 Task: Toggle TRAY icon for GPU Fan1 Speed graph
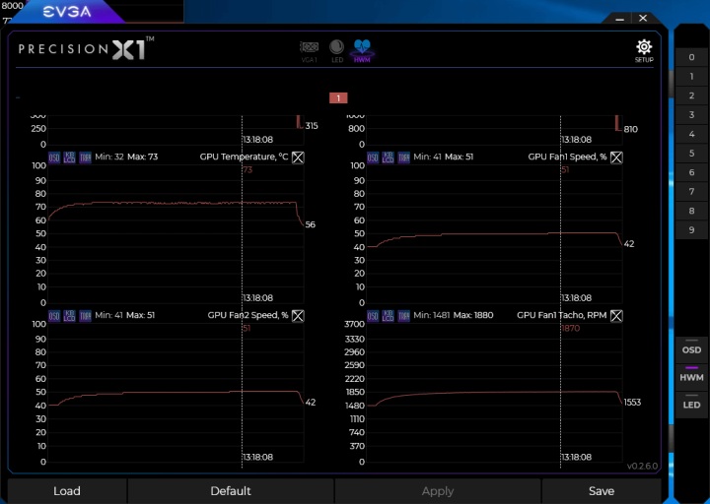403,157
